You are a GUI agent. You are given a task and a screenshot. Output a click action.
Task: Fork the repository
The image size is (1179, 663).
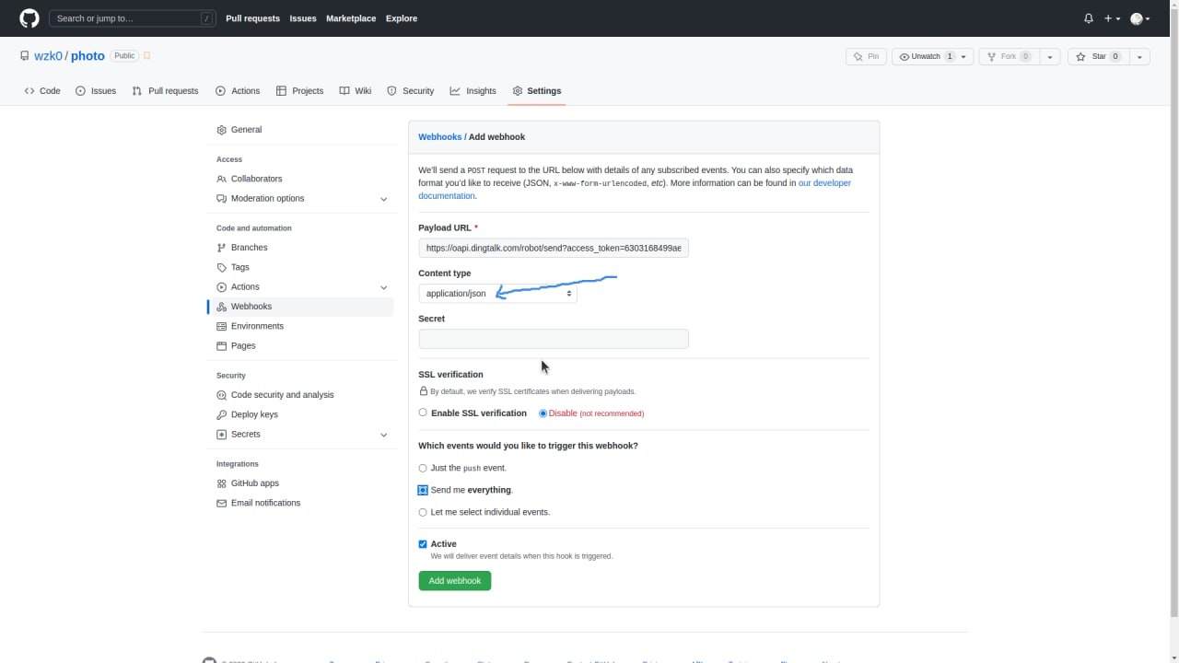(x=1009, y=57)
